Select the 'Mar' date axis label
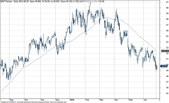Image resolution: width=169 pixels, height=103 pixels. 101,100
